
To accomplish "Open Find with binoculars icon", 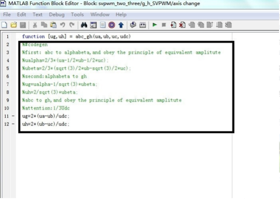I will 84,25.
